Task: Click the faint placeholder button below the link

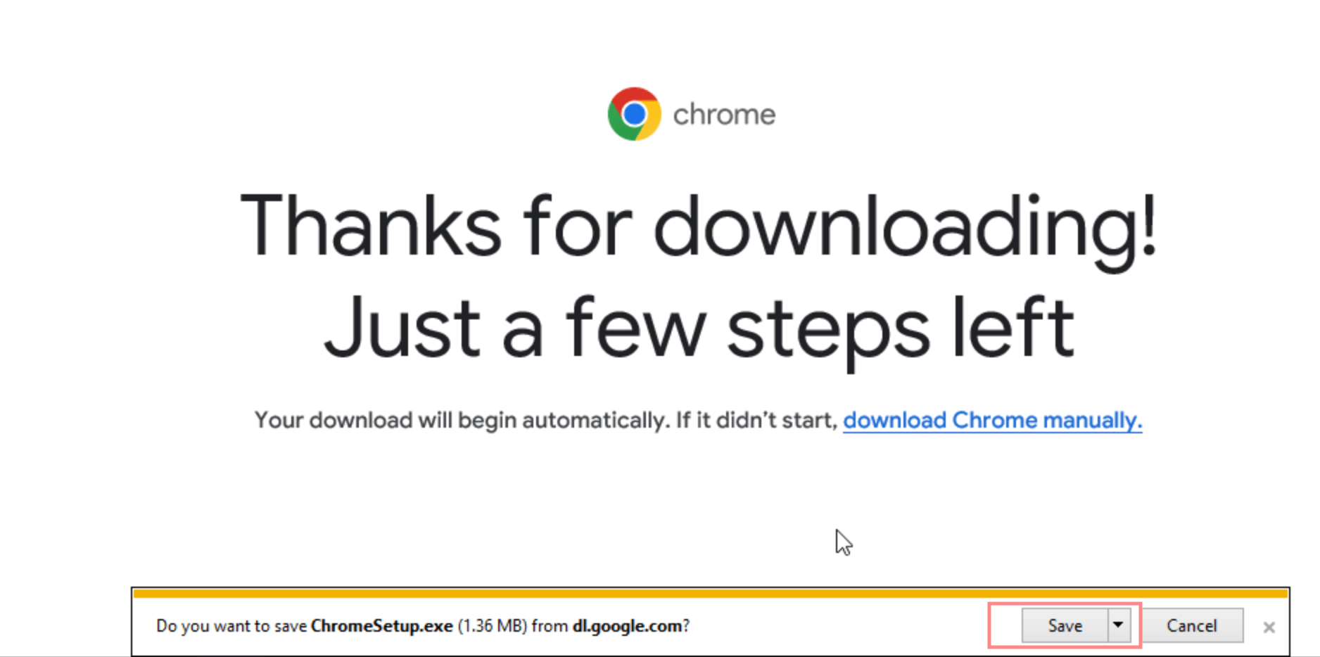Action: coord(618,471)
